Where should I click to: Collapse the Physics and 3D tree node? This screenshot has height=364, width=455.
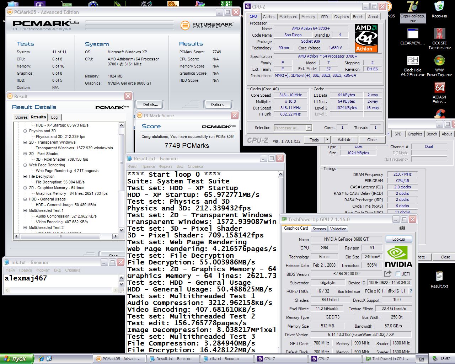point(25,131)
